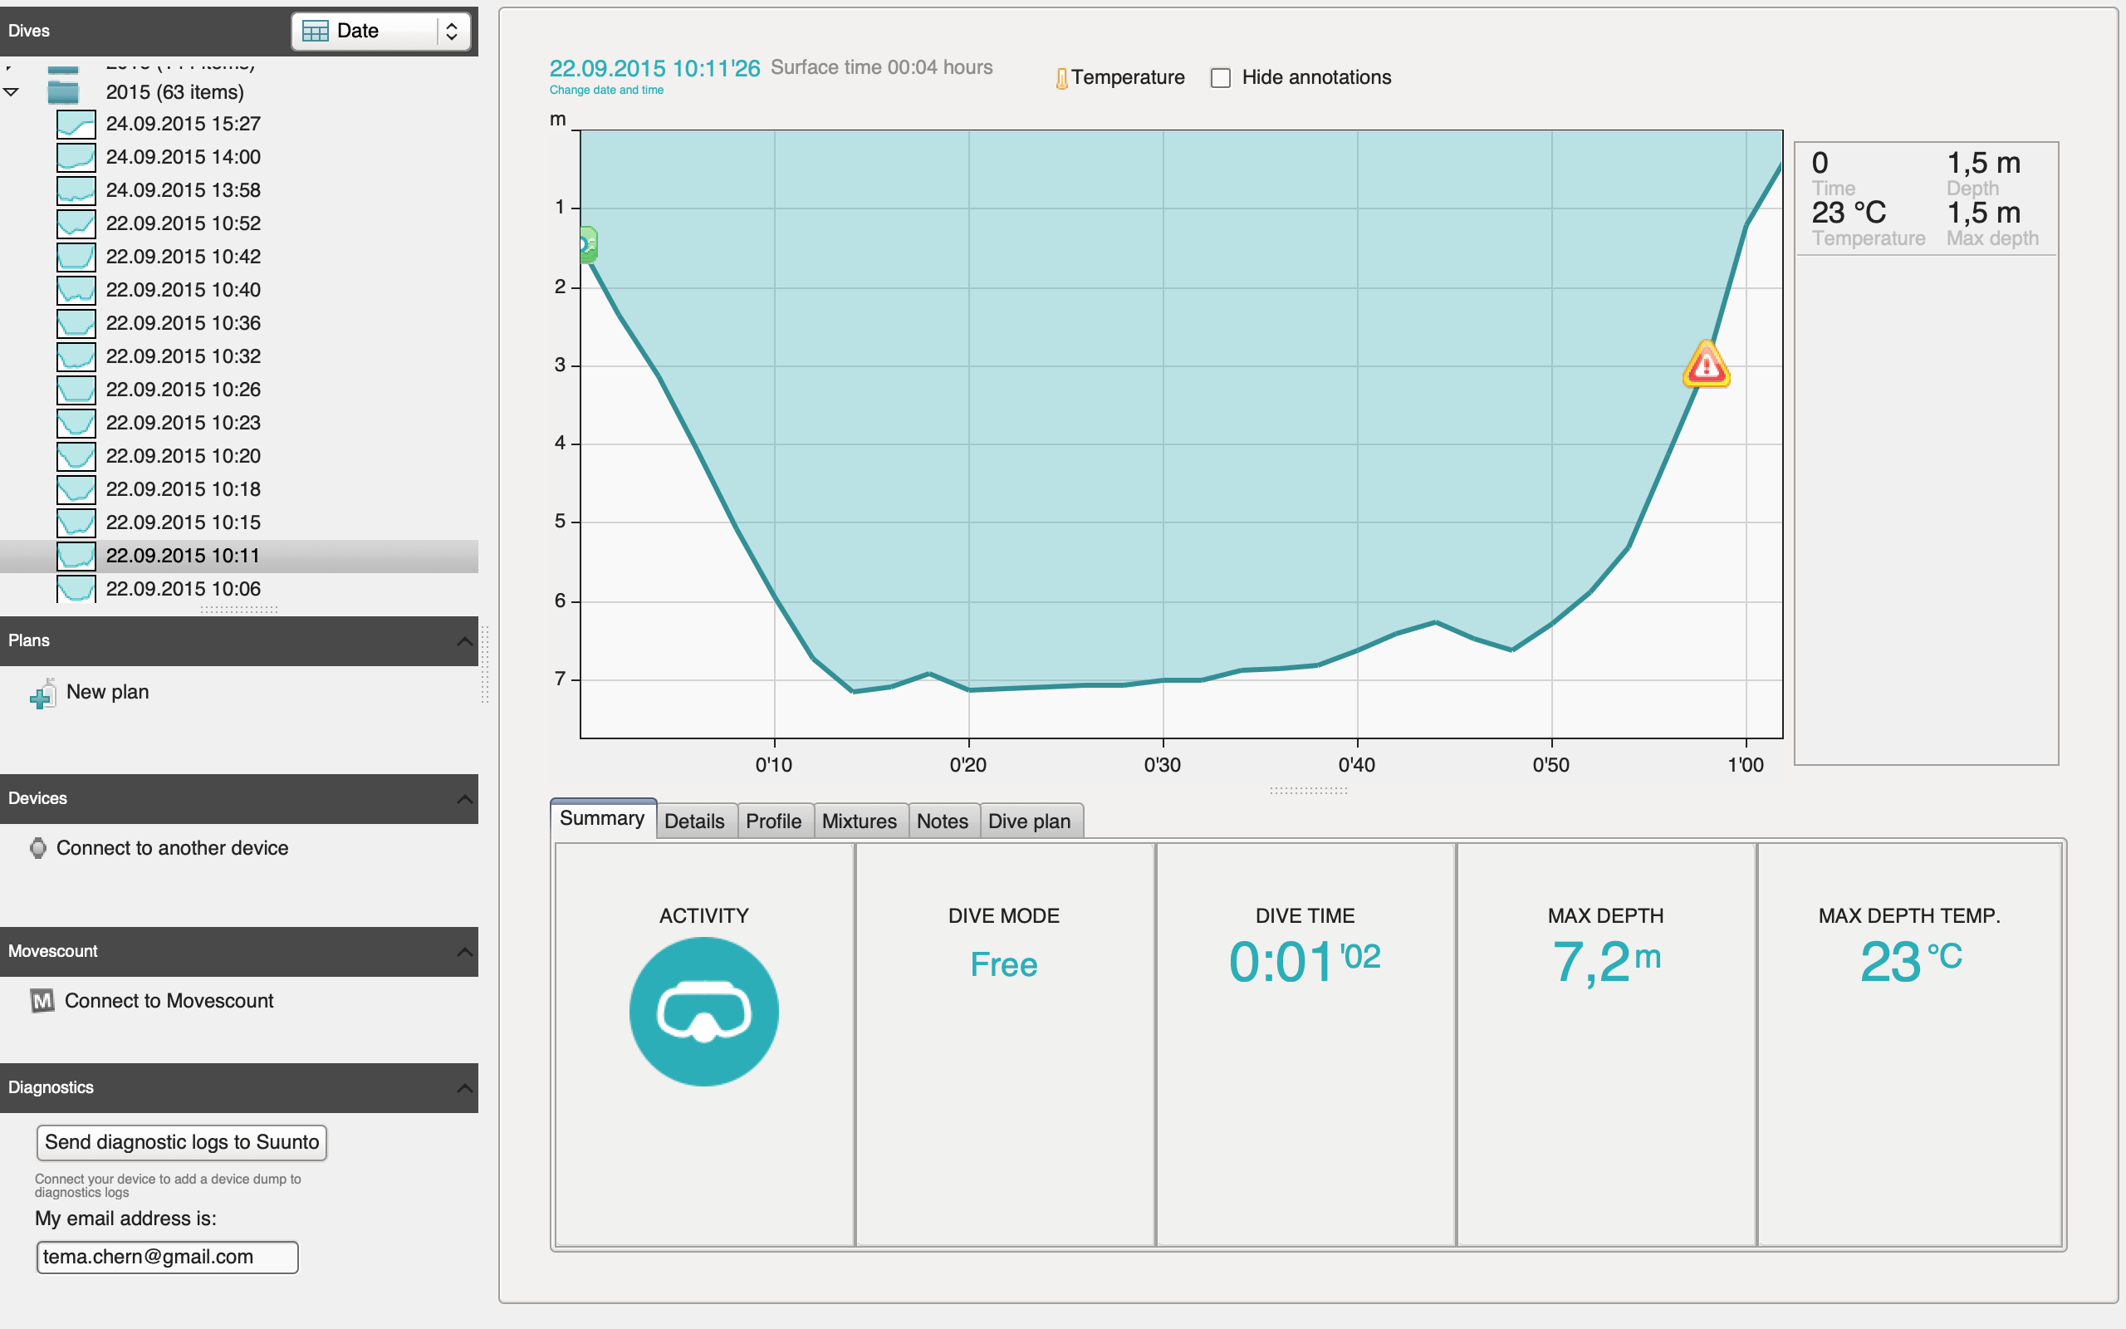
Task: Select the 22.09.2015 10:36 dive entry
Action: (183, 323)
